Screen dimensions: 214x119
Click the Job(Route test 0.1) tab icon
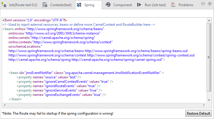(4, 5)
